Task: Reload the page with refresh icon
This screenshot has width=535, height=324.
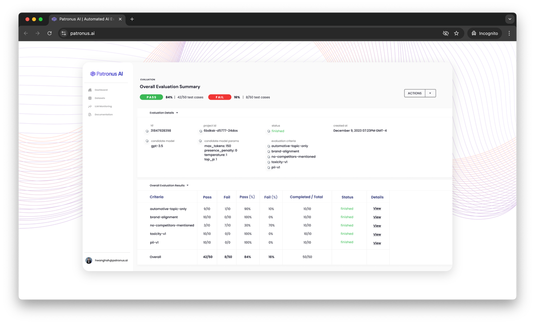Action: click(x=49, y=33)
